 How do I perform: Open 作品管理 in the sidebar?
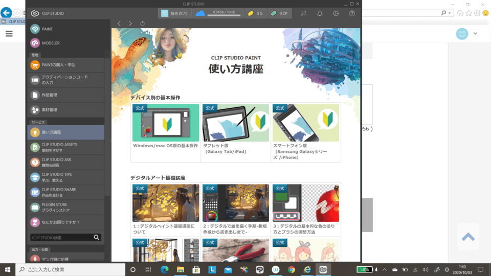pos(66,95)
